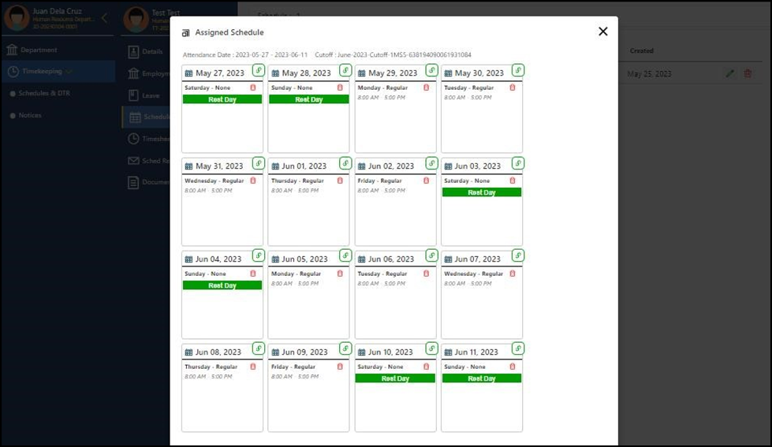Collapse the sidebar using the back chevron
772x447 pixels.
click(x=104, y=18)
